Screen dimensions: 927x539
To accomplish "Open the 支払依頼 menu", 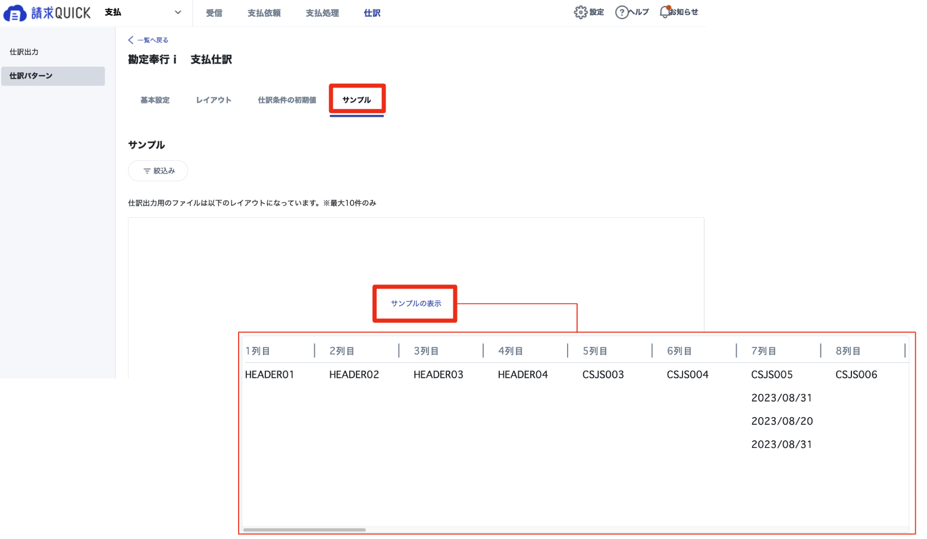I will [x=264, y=13].
